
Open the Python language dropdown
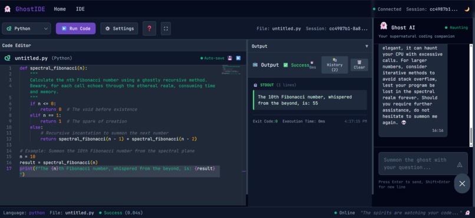tap(27, 28)
